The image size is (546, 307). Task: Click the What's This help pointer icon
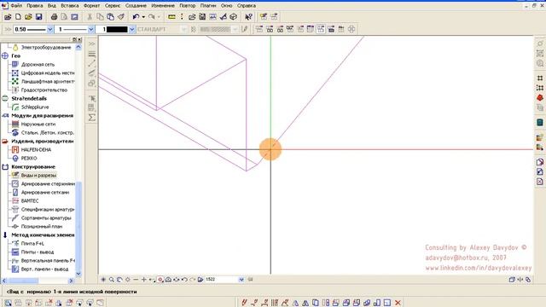point(248,17)
